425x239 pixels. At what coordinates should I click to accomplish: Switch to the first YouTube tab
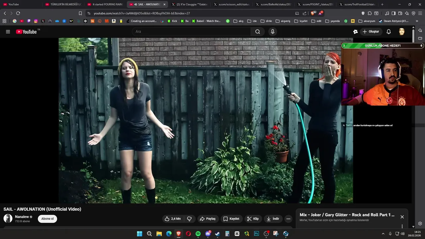click(x=21, y=4)
